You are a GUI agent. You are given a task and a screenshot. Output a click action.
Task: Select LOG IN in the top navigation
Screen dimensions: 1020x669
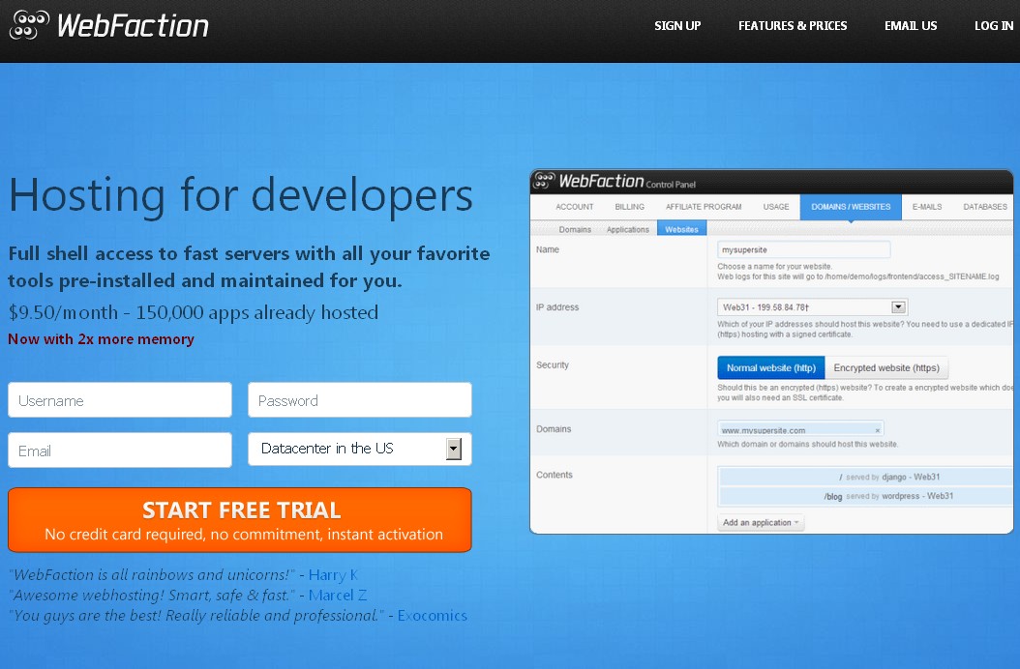[x=993, y=26]
